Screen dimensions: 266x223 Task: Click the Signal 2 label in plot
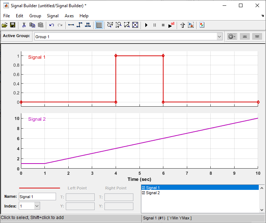[x=37, y=119]
